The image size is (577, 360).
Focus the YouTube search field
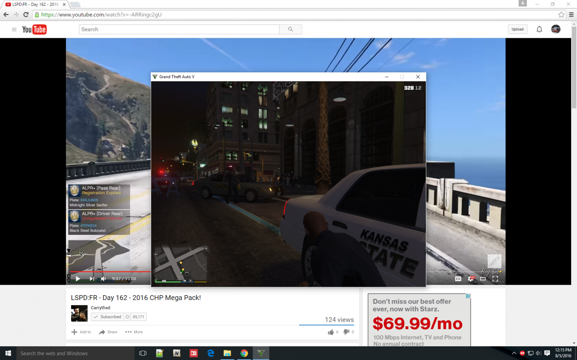click(179, 30)
